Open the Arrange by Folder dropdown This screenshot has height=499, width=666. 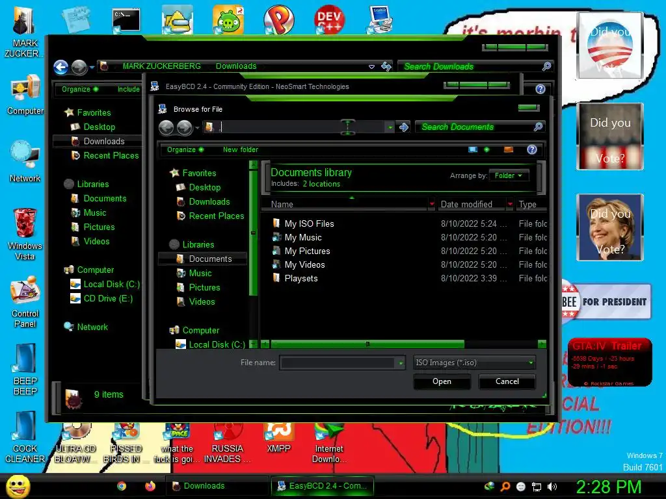(x=509, y=175)
